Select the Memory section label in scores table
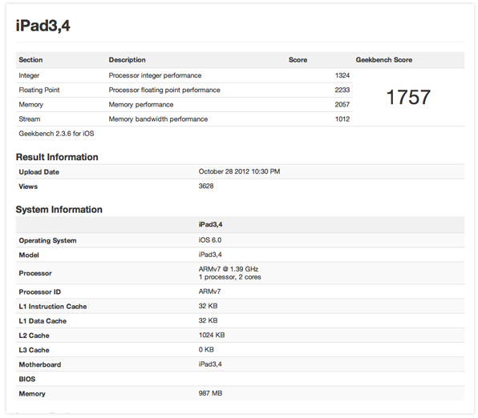The image size is (478, 418). [x=30, y=104]
